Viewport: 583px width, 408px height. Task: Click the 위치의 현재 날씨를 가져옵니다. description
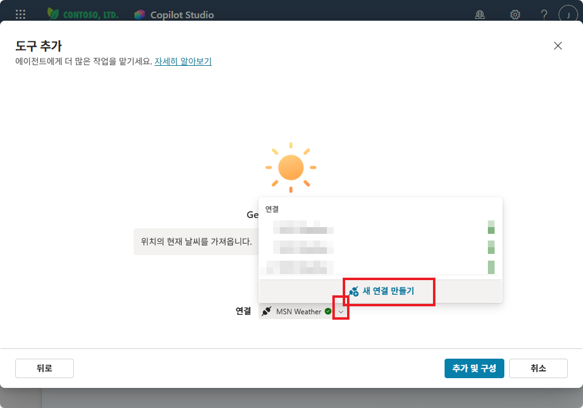(x=196, y=242)
